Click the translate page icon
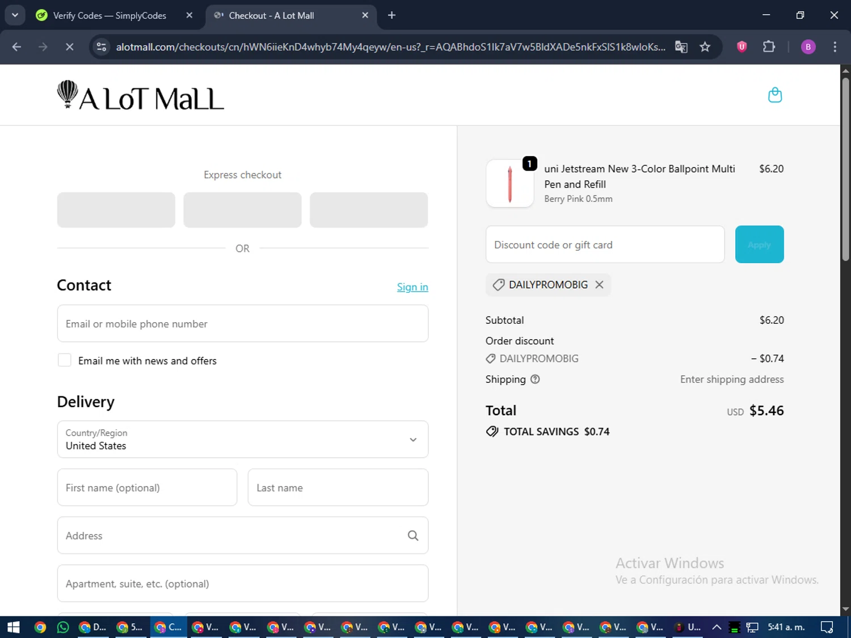The width and height of the screenshot is (851, 638). [x=681, y=47]
